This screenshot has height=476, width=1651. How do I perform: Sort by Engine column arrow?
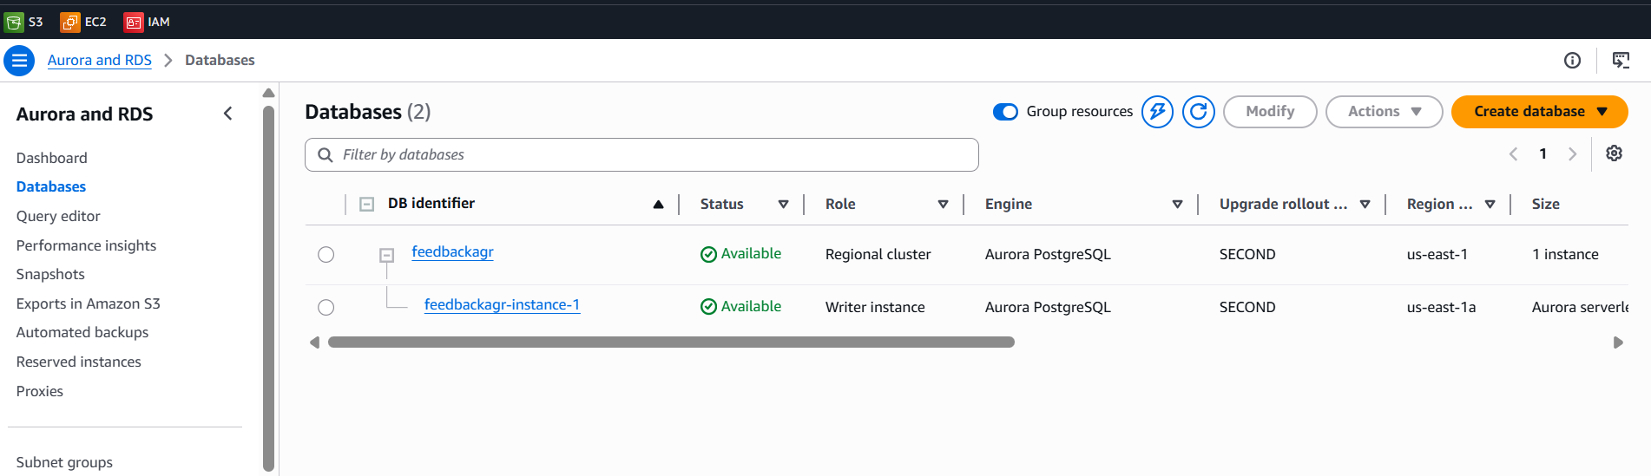[x=1177, y=205]
